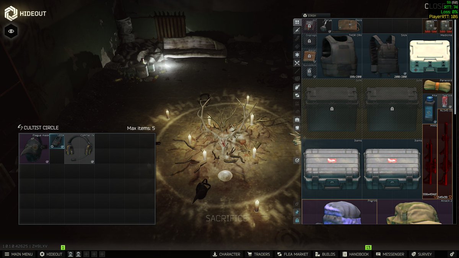Select the Plague mask in Cultist Circle
Screen dimensions: 459x258
click(x=34, y=149)
